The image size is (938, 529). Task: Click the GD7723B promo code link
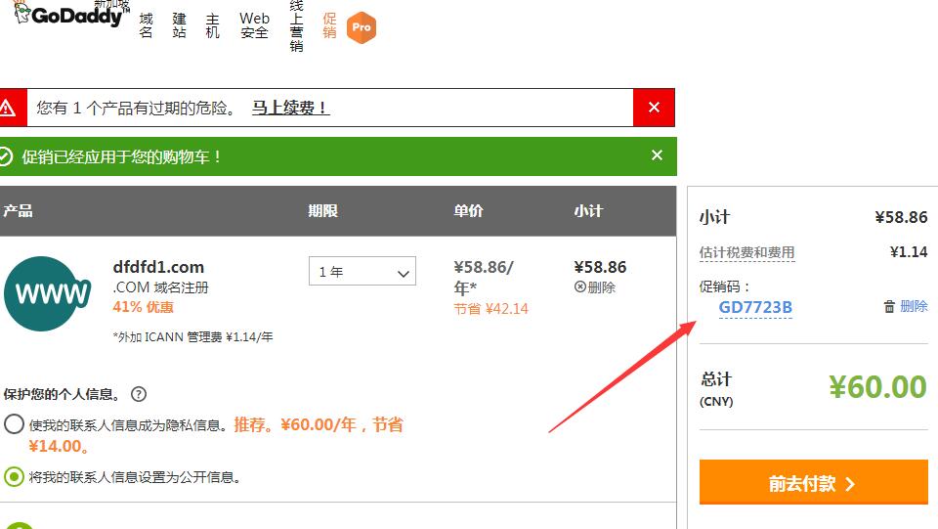(755, 308)
